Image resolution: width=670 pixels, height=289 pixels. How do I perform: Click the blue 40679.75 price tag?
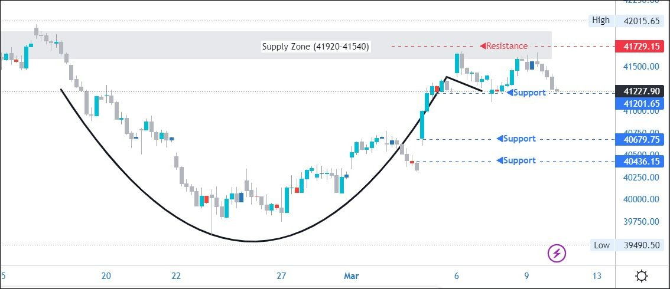click(x=640, y=139)
